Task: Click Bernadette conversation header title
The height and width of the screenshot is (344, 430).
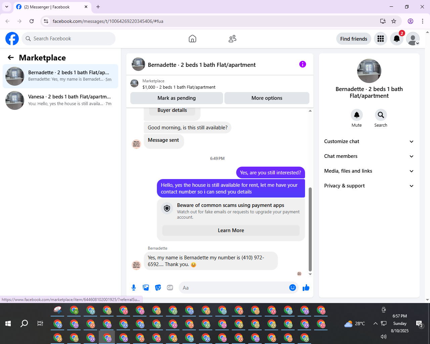Action: point(202,65)
